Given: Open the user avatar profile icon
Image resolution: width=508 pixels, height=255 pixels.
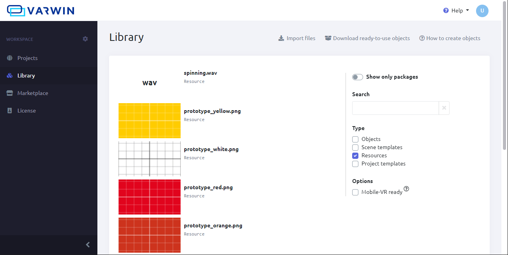Looking at the screenshot, I should pyautogui.click(x=482, y=11).
